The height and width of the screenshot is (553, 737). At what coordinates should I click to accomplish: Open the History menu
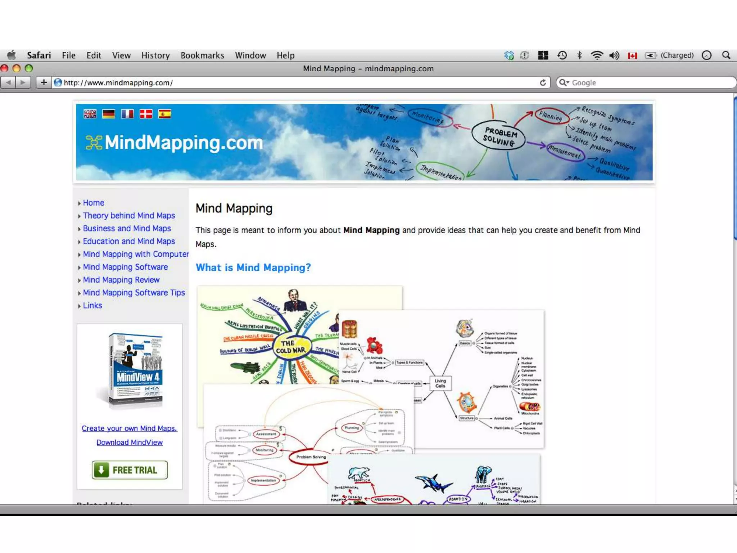pyautogui.click(x=155, y=55)
